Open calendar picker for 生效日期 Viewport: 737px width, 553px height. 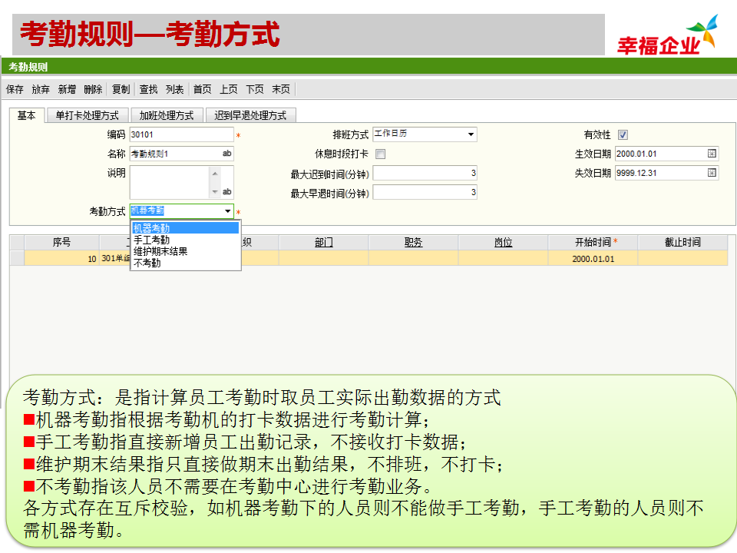(x=712, y=154)
